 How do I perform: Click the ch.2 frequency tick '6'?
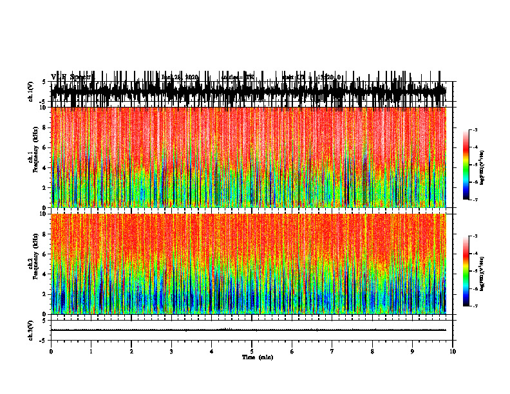[45, 254]
